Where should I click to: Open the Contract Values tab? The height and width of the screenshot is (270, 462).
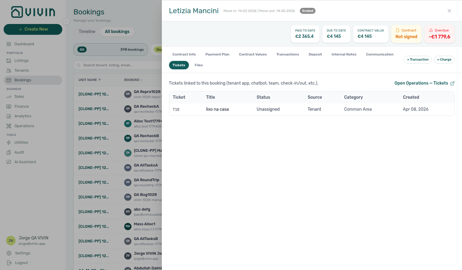click(253, 54)
